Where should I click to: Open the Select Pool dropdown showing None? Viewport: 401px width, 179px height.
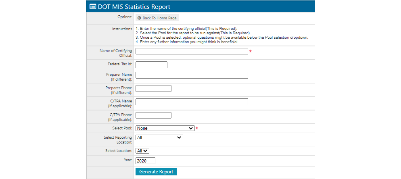coord(165,128)
